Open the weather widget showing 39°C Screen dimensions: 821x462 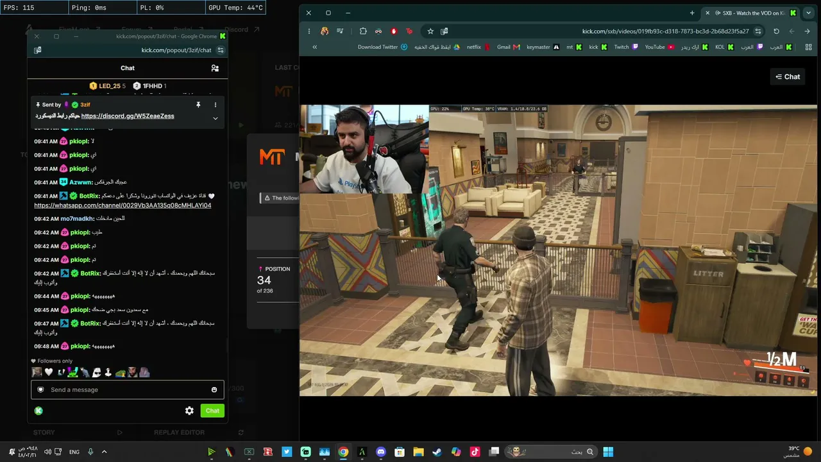tap(799, 452)
